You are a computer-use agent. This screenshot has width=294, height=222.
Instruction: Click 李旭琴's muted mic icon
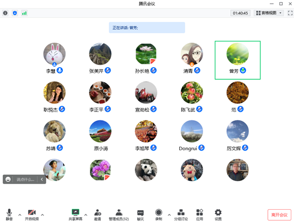pyautogui.click(x=154, y=148)
